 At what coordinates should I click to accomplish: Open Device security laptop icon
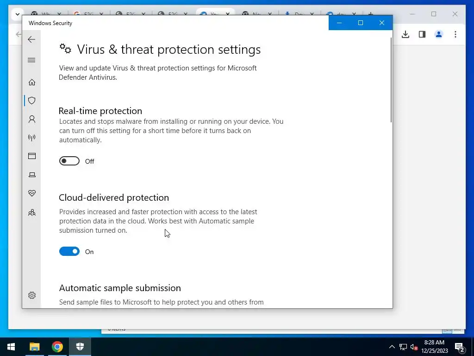tap(32, 175)
